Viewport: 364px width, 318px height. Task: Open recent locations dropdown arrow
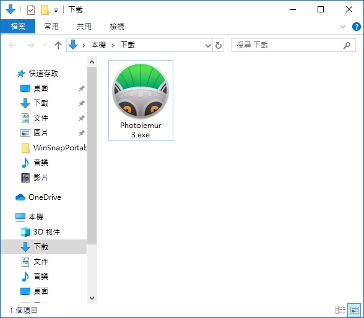tap(45, 45)
